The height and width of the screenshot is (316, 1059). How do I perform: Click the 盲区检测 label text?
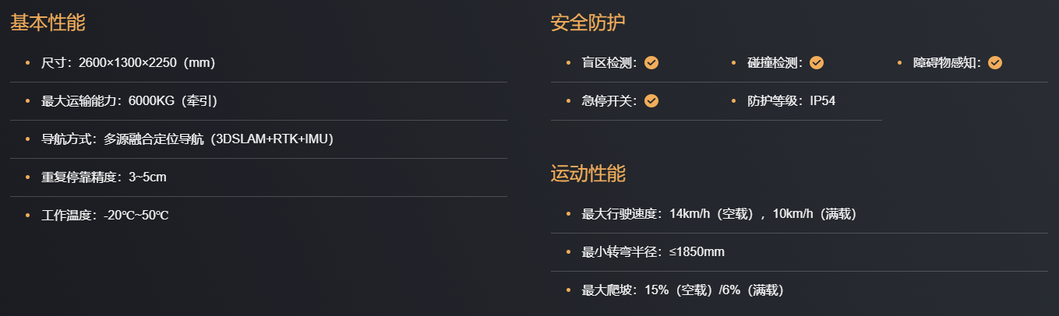[609, 63]
